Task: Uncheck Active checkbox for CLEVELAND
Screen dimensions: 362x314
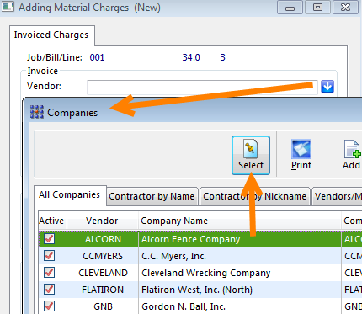Action: coord(50,273)
